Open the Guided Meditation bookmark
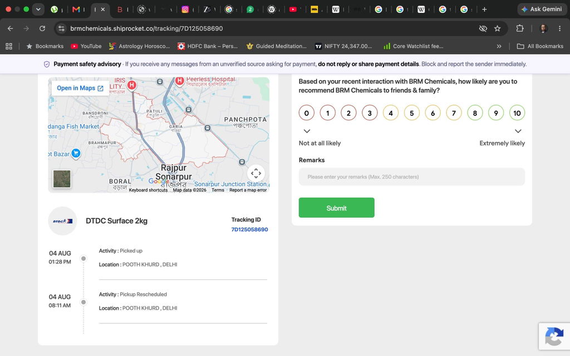The height and width of the screenshot is (356, 570). [x=276, y=46]
